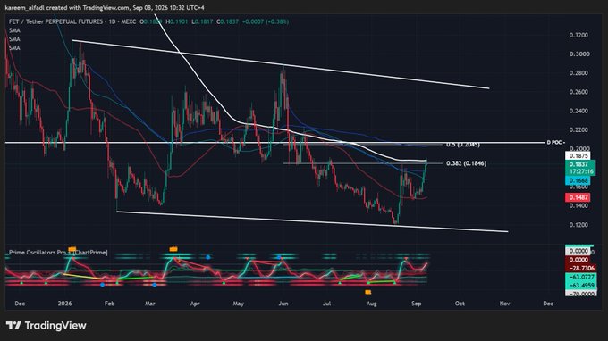
Task: Click the Oct label on time axis
Action: coord(460,304)
